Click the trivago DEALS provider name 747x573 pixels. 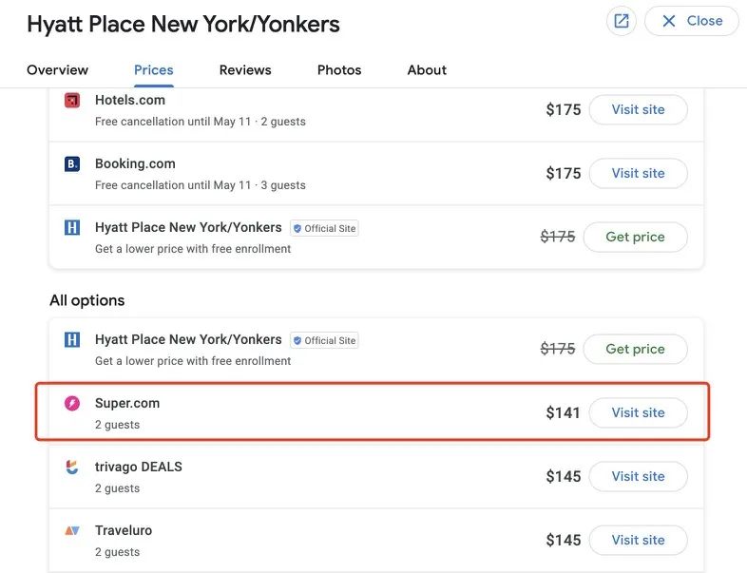pos(139,467)
